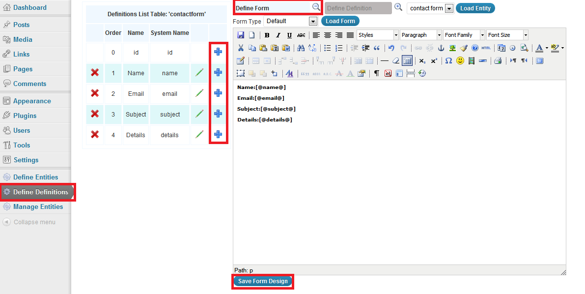Apply the text color A swatch
The image size is (585, 294).
(539, 48)
